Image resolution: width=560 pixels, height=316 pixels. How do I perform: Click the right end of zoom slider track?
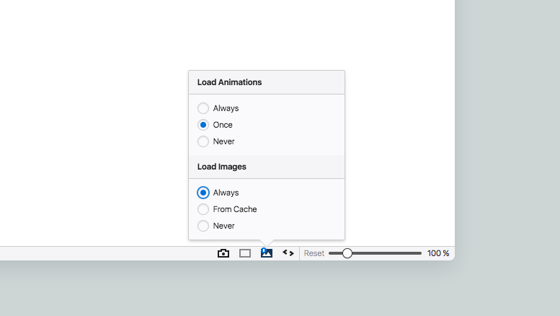419,253
